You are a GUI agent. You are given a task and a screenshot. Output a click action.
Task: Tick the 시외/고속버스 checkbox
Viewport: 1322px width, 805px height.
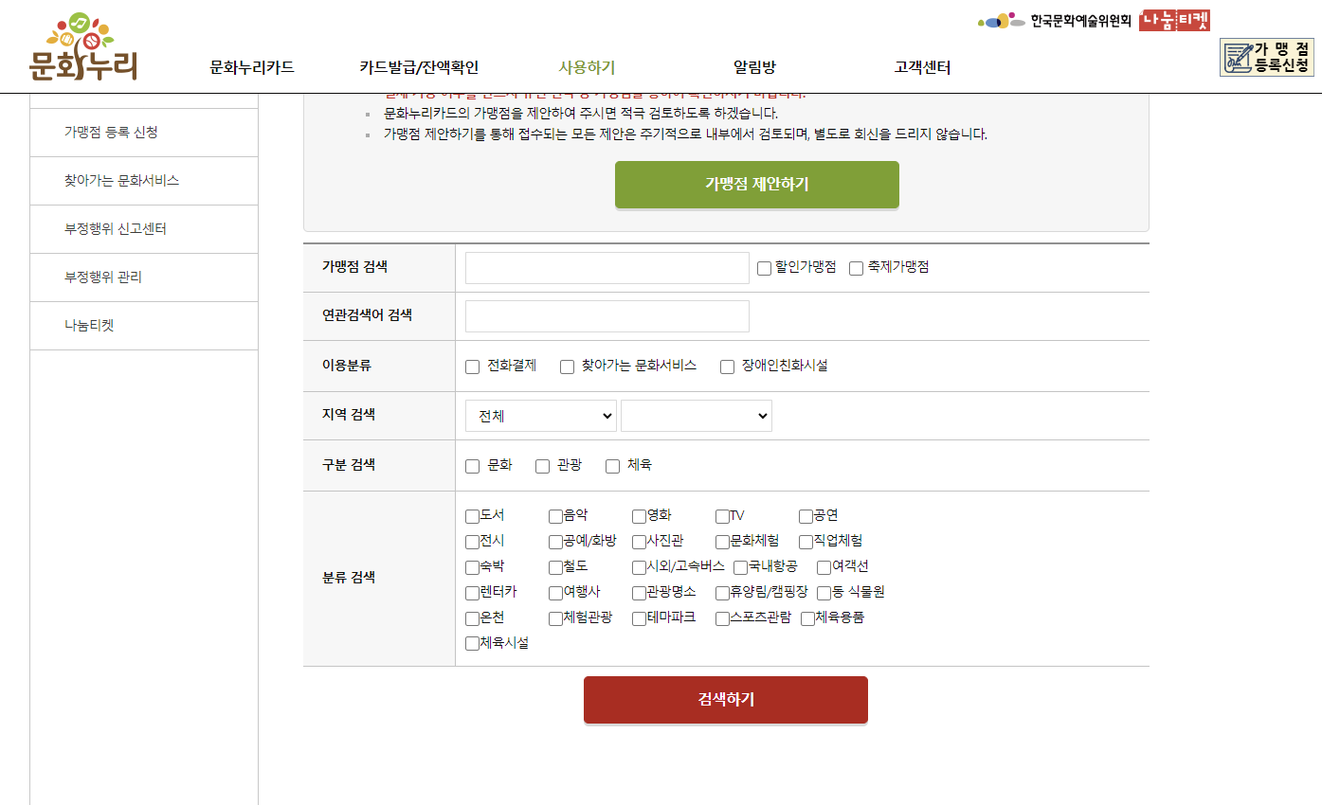639,568
